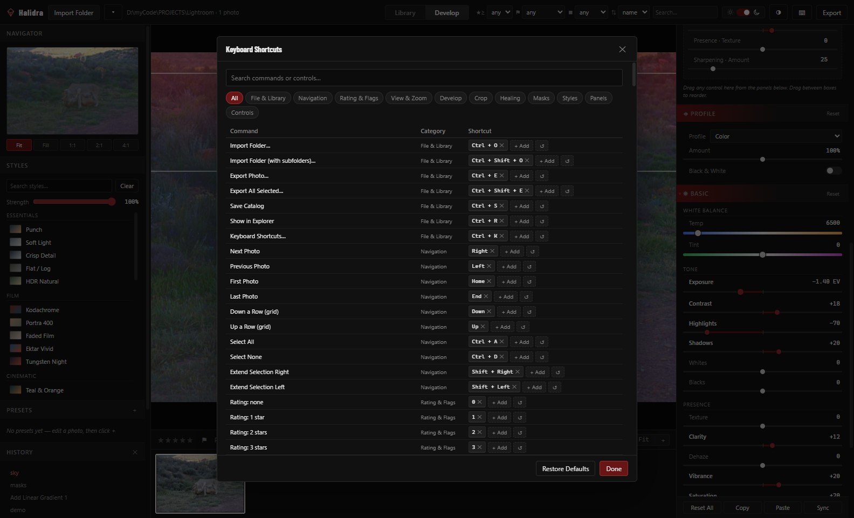
Task: Click the Export button
Action: coord(831,12)
